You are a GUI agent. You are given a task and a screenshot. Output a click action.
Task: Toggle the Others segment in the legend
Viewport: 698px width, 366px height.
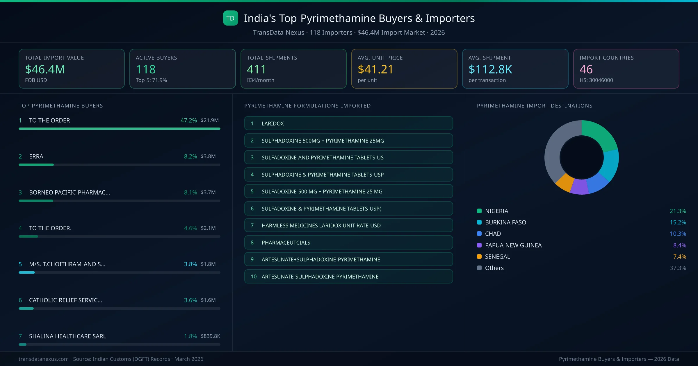pos(494,268)
